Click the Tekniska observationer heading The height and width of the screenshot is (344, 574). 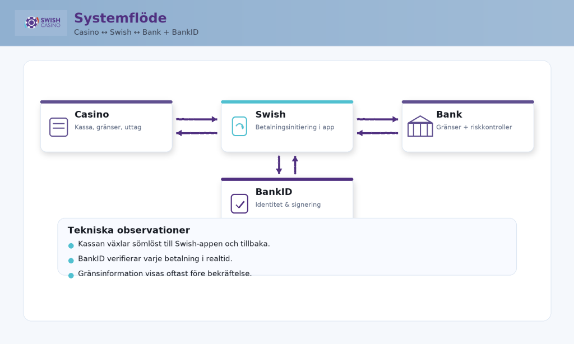[128, 230]
